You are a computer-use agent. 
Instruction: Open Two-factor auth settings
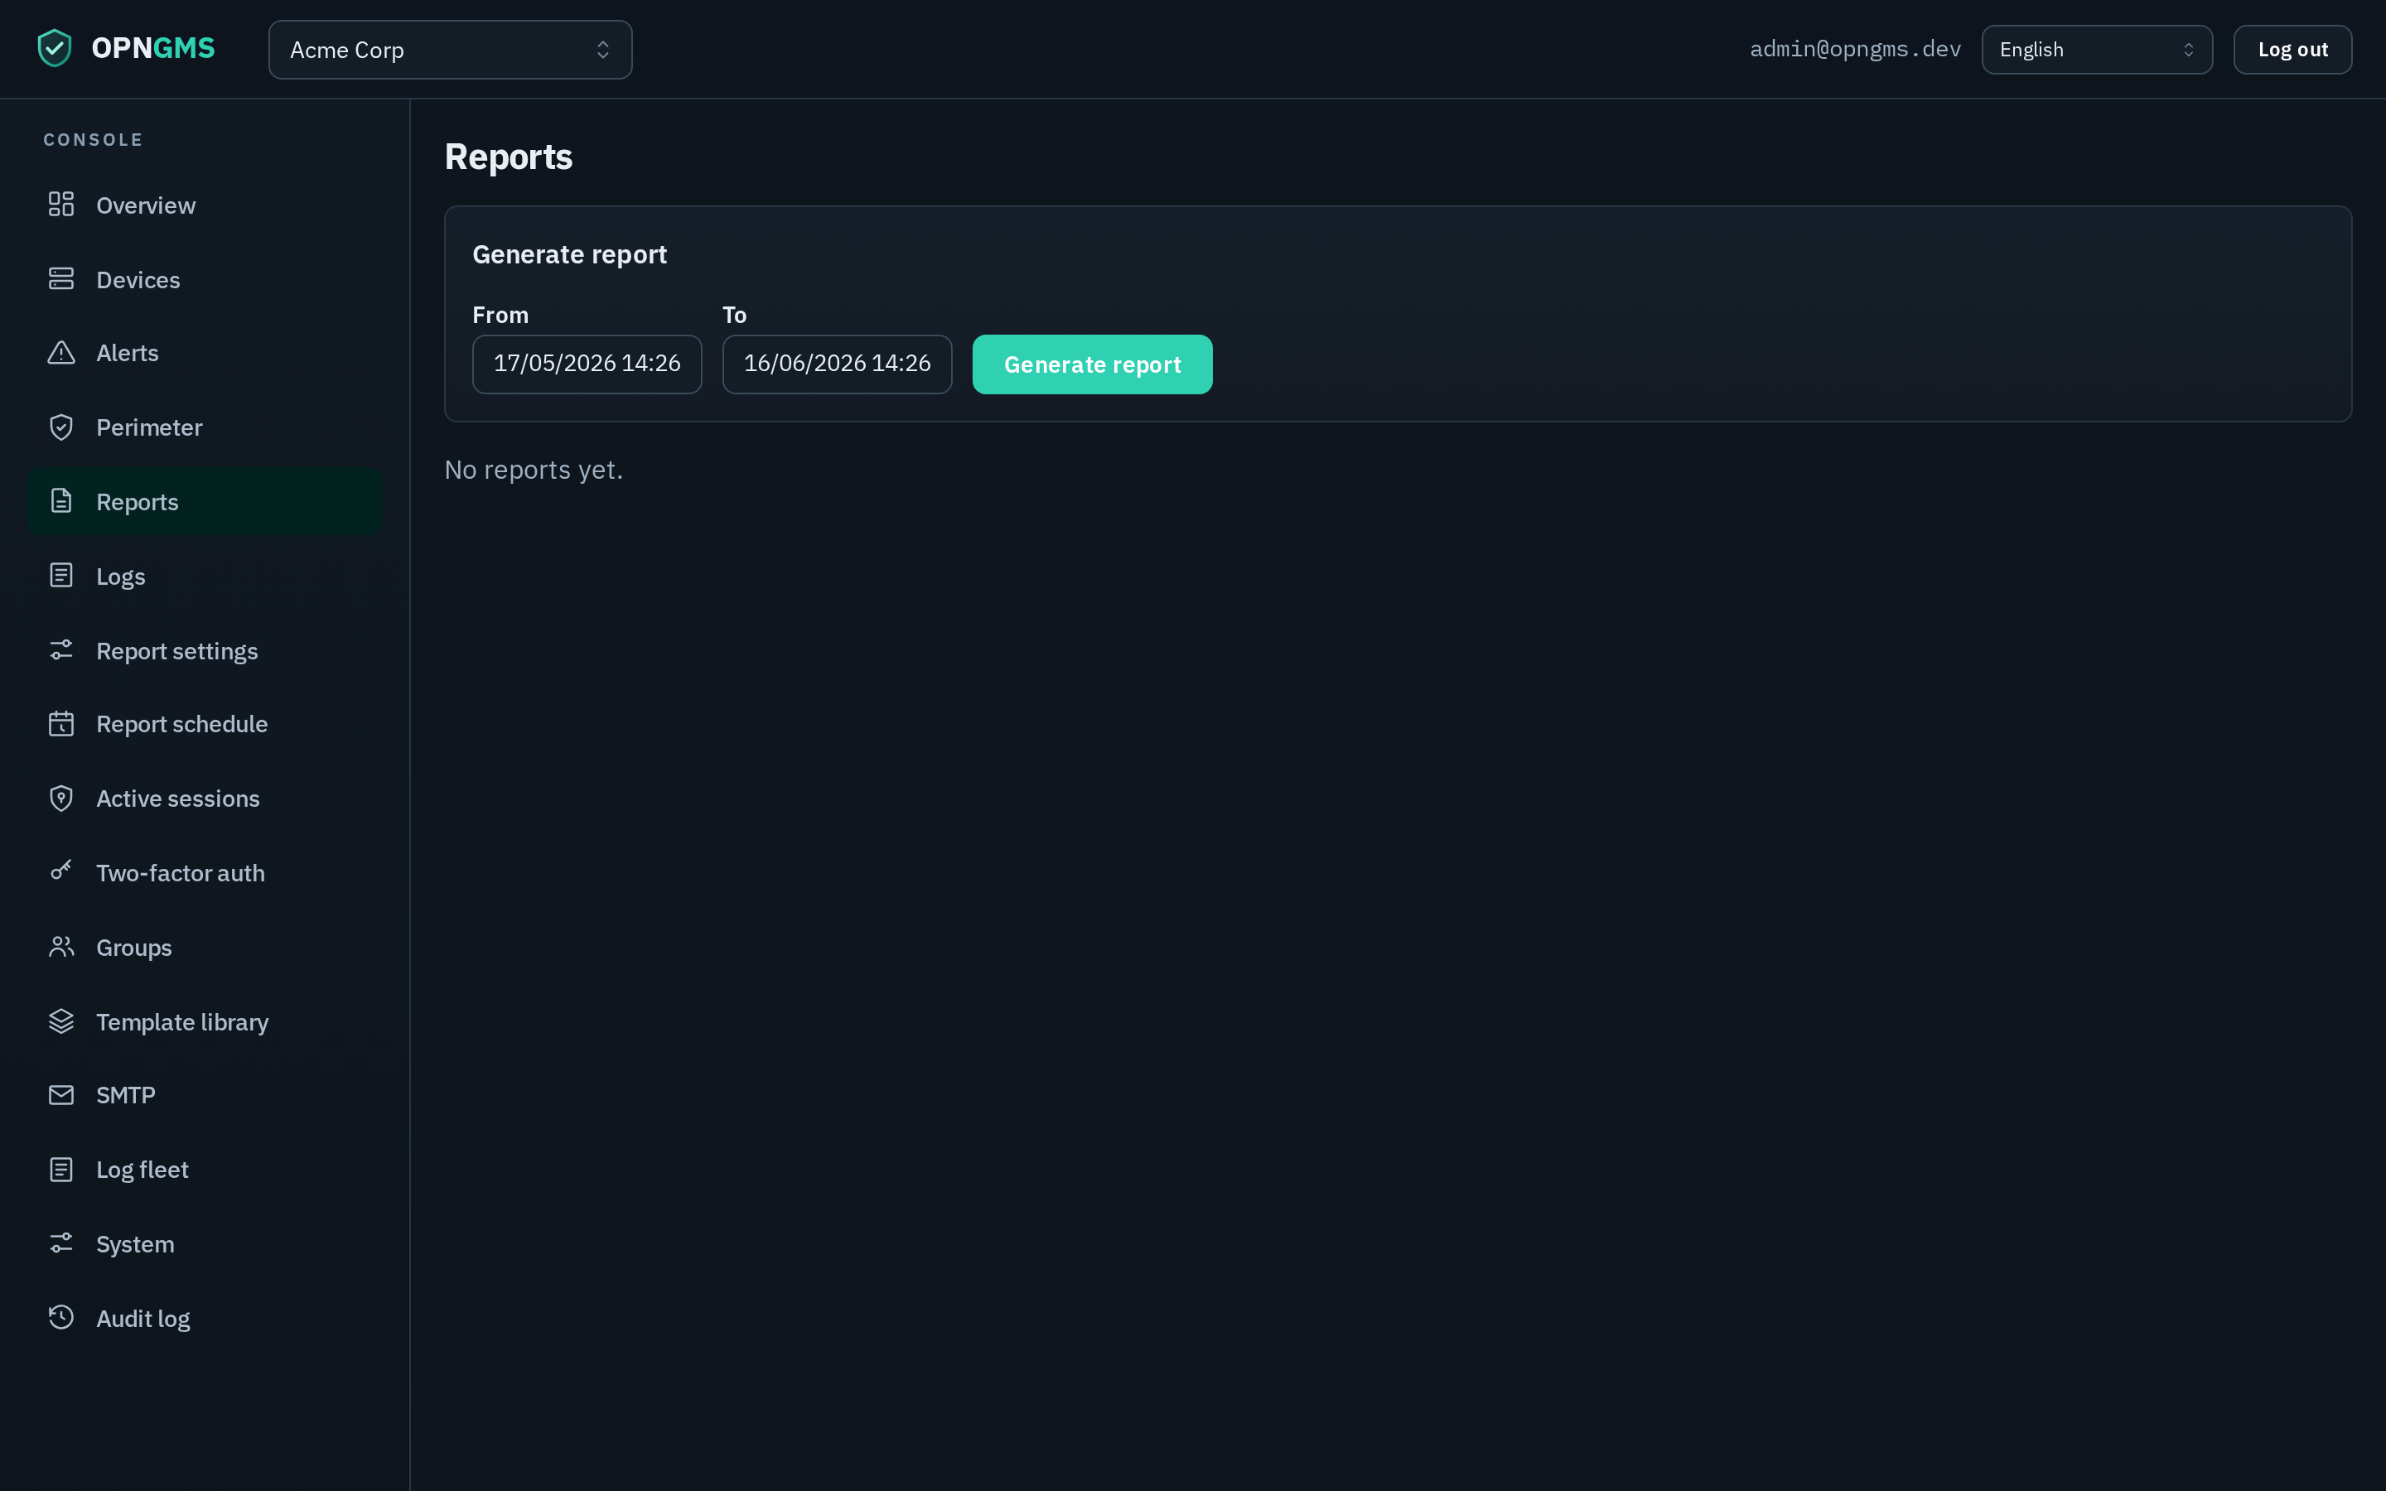tap(205, 873)
